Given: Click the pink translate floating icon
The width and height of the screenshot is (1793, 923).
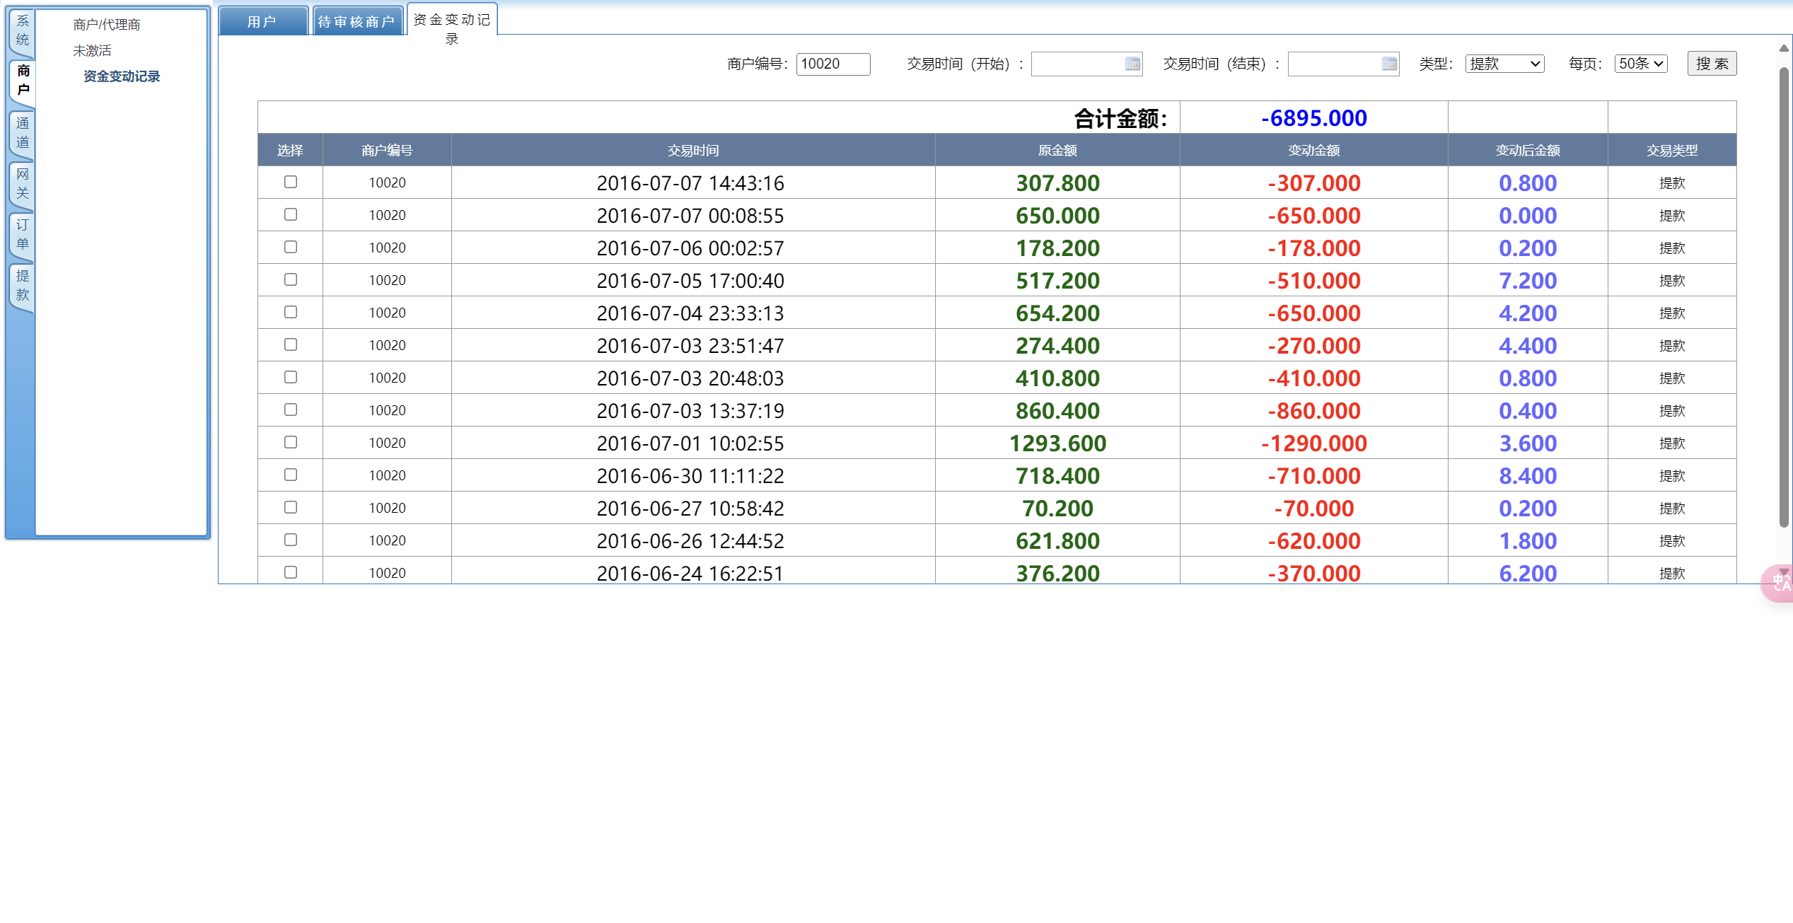Looking at the screenshot, I should click(x=1778, y=583).
